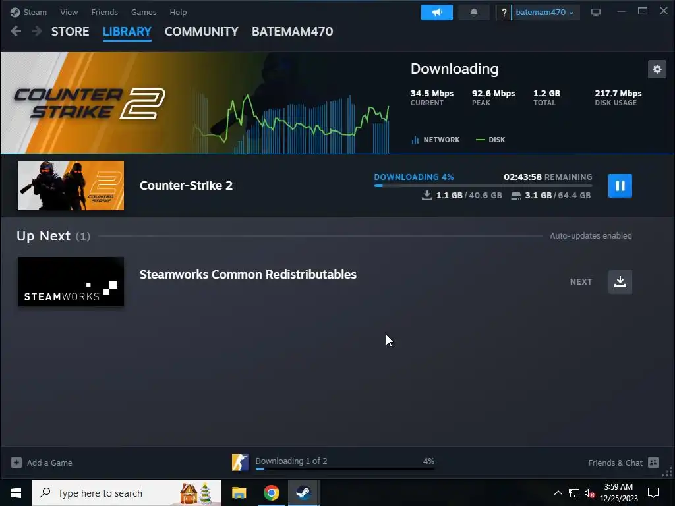Pause the Counter-Strike 2 download
Image resolution: width=675 pixels, height=506 pixels.
pos(620,185)
